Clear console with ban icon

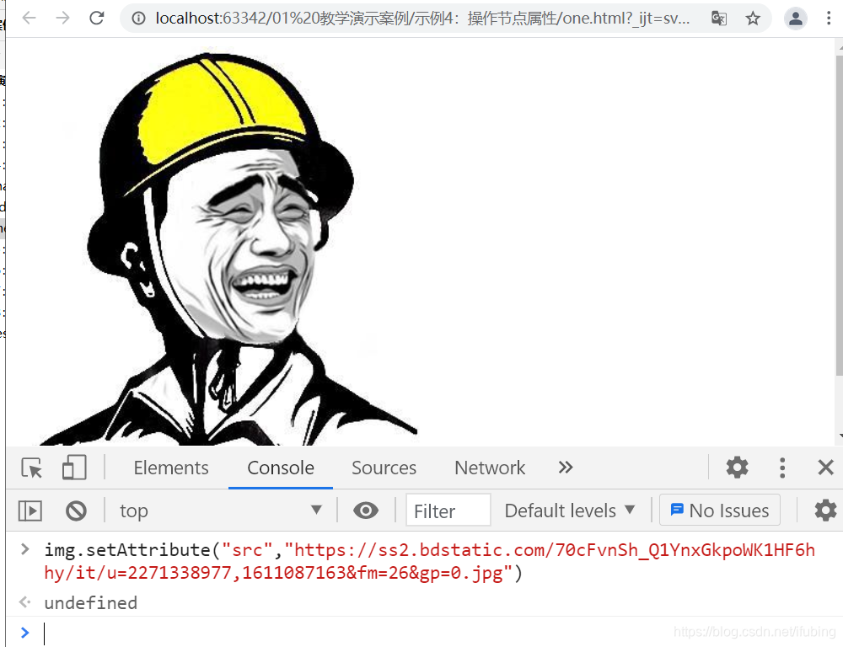click(76, 511)
